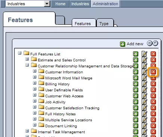Expand Estimate and Sales Control node
Image resolution: width=163 pixels, height=137 pixels.
(x=27, y=59)
